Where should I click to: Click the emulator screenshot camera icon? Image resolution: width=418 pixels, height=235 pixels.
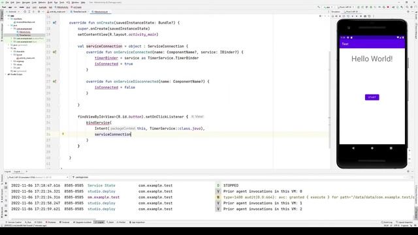(x=365, y=16)
